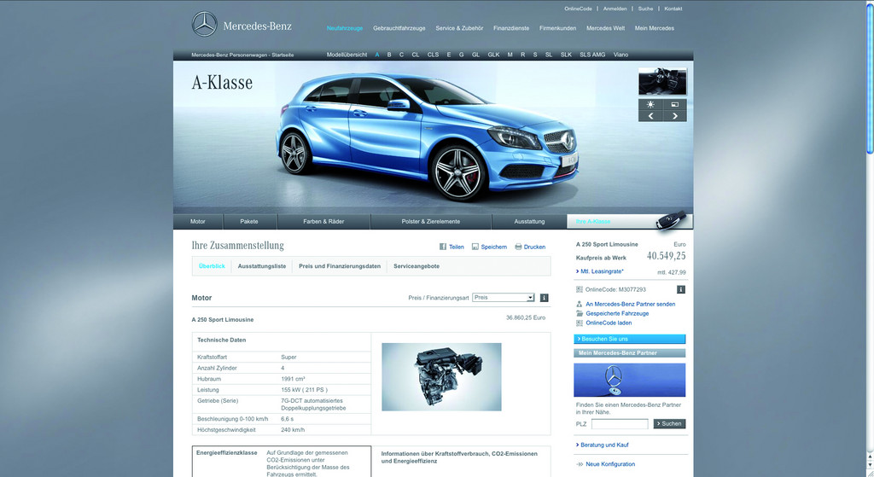Click the OnlineCode QR icon

(x=580, y=289)
